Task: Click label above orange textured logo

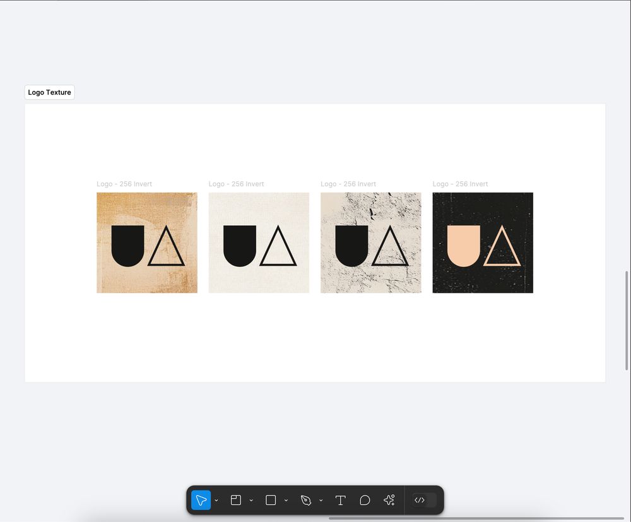Action: (x=124, y=184)
